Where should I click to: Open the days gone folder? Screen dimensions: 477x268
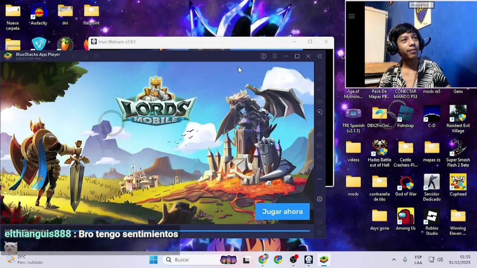380,220
